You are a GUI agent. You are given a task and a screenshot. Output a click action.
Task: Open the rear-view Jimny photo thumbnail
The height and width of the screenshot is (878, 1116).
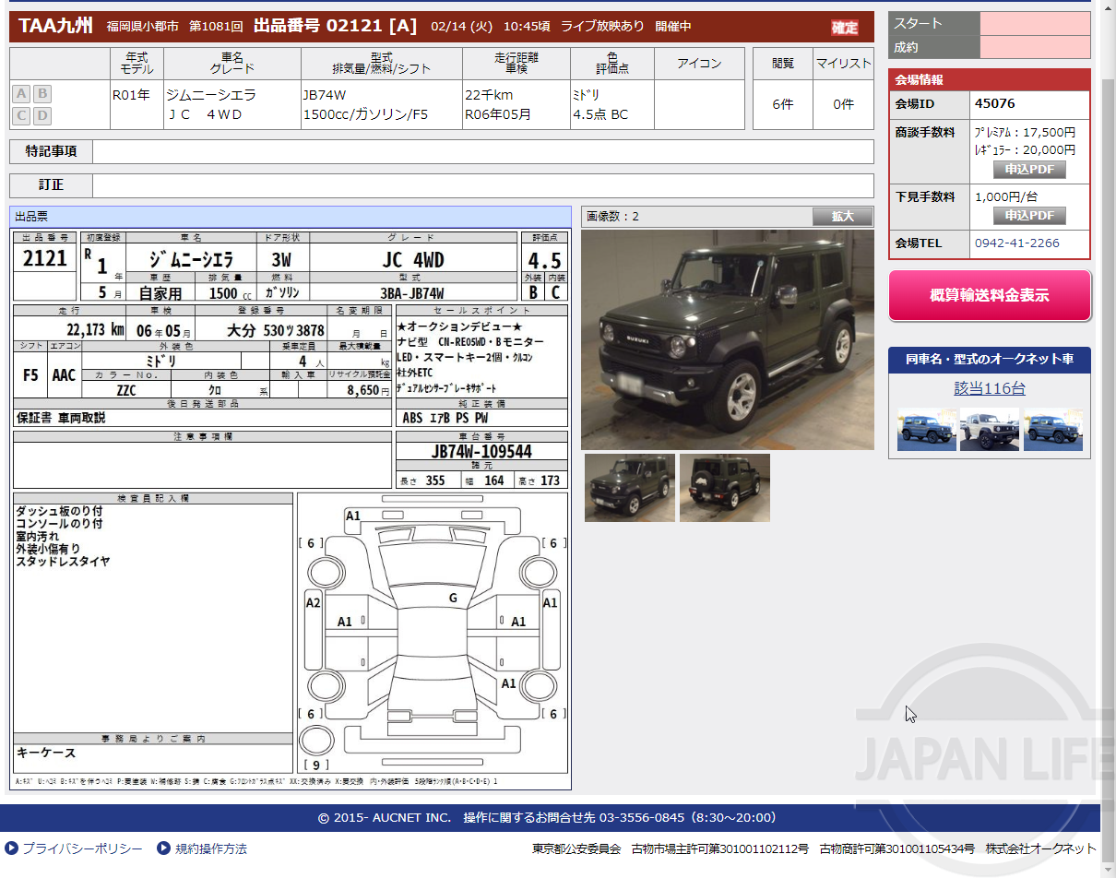725,488
